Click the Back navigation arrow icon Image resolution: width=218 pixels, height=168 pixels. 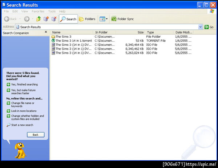(x=7, y=19)
